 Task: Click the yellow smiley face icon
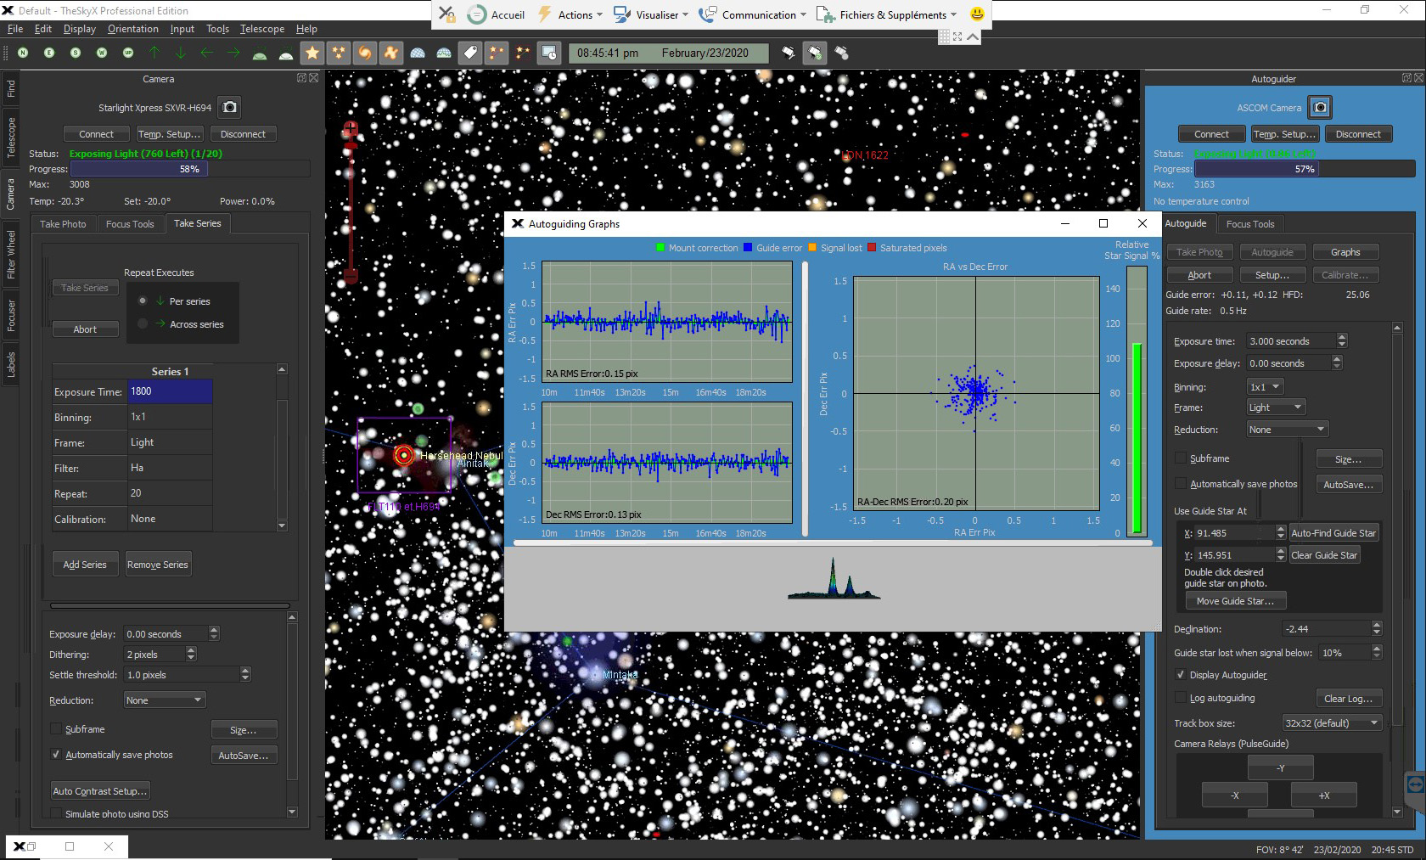coord(977,14)
